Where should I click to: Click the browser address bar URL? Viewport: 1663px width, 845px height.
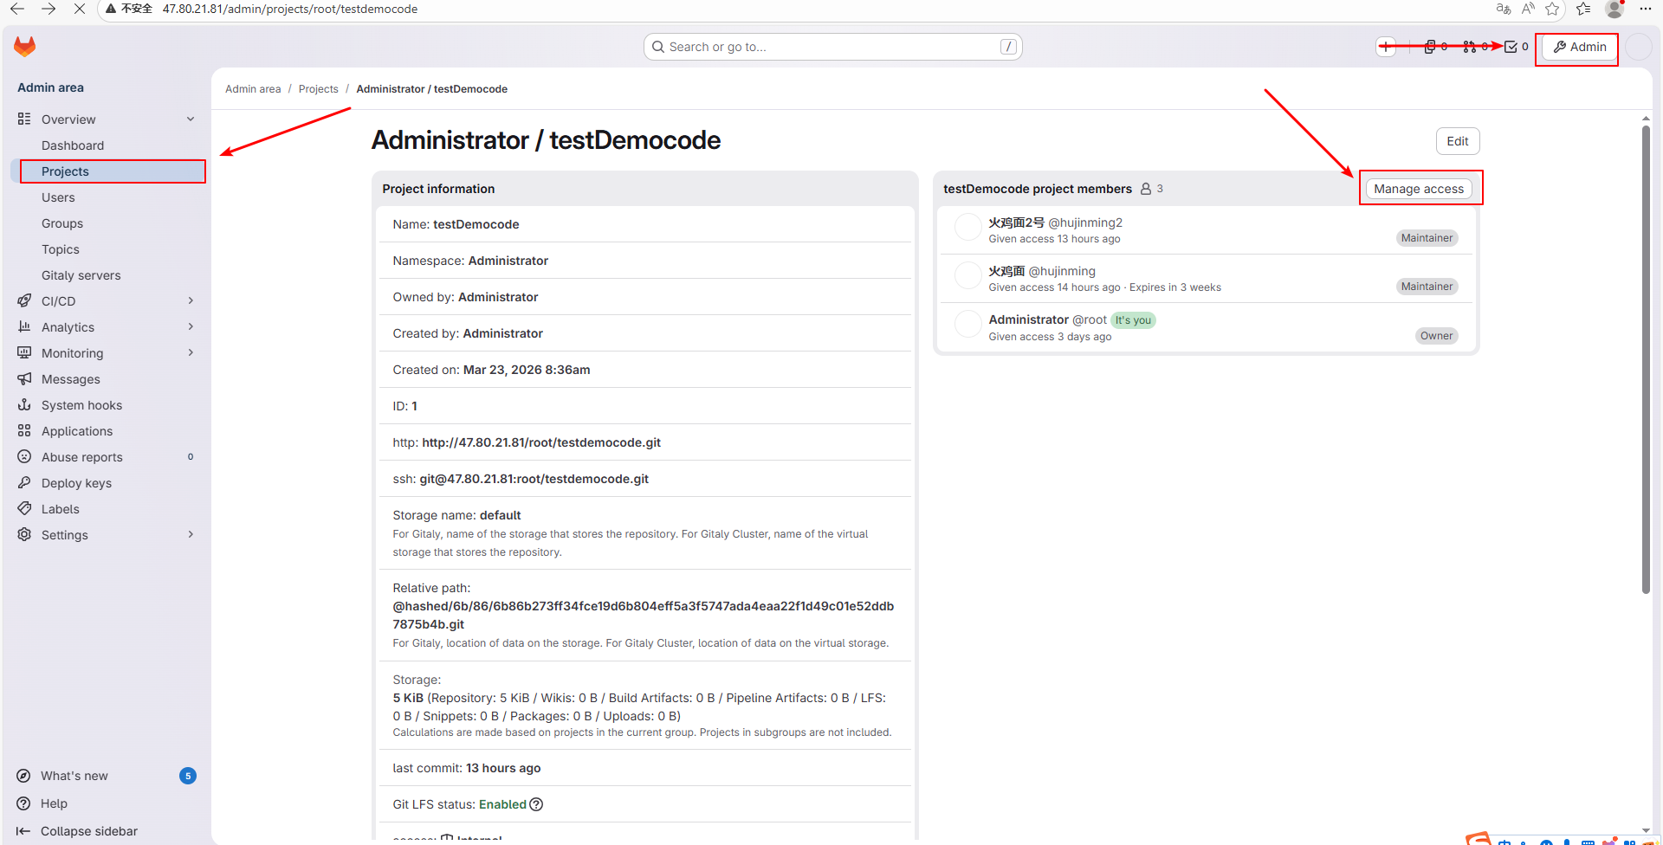coord(290,9)
